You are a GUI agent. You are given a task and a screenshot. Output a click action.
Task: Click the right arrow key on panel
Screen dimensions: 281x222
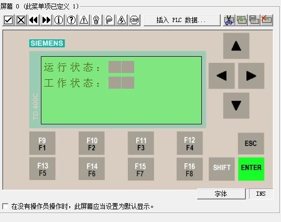click(x=251, y=76)
